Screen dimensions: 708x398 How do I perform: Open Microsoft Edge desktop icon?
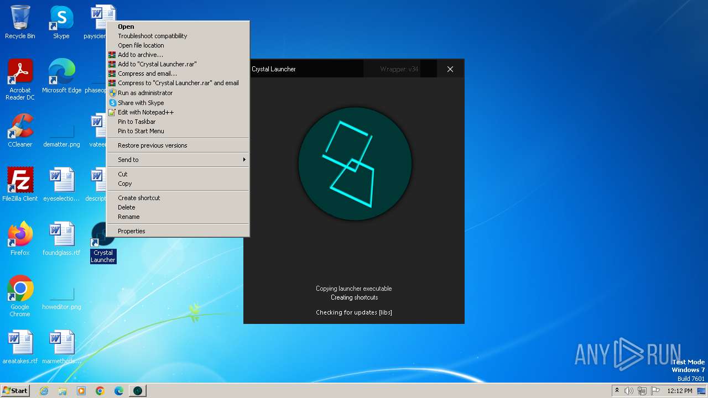[x=61, y=76]
